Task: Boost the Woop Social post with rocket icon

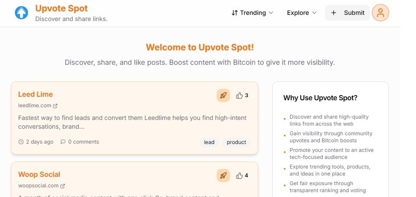Action: [x=223, y=176]
